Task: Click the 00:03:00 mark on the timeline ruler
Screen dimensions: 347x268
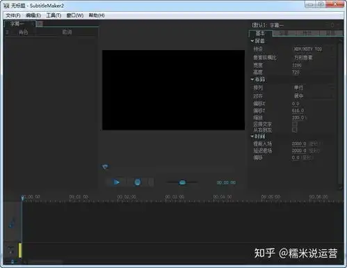Action: [x=175, y=197]
